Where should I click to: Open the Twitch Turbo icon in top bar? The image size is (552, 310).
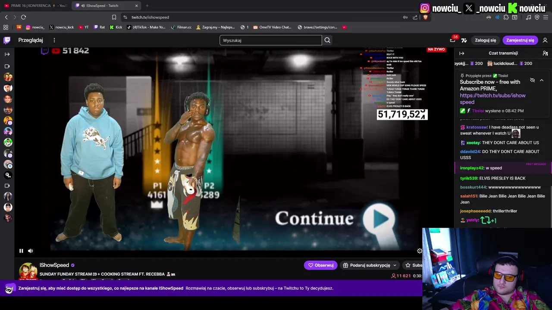pyautogui.click(x=464, y=40)
